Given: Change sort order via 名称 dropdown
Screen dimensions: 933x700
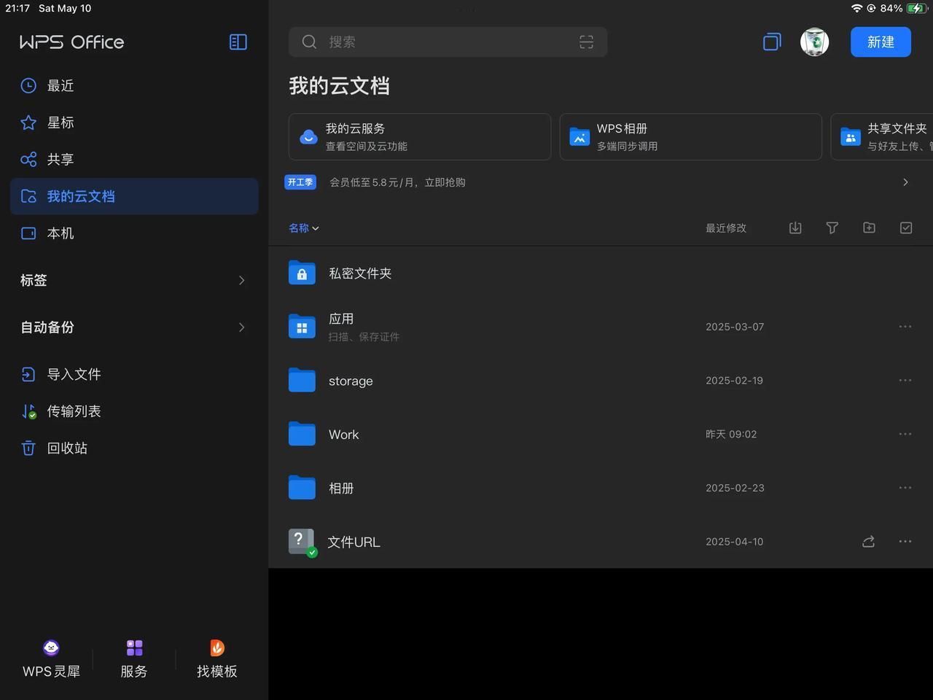Looking at the screenshot, I should tap(304, 228).
